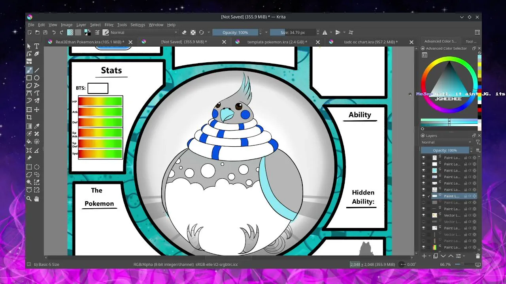
Task: Select the Freehand Brush tool
Action: pos(29,70)
